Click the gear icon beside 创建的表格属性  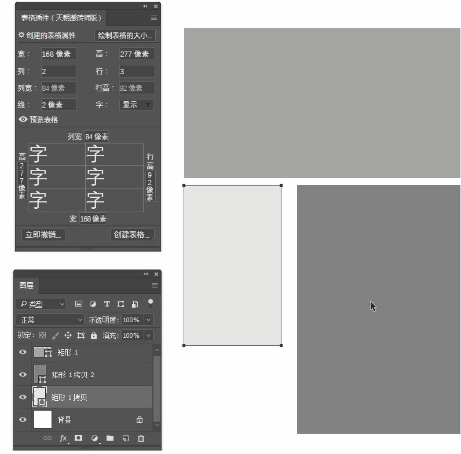pyautogui.click(x=21, y=35)
